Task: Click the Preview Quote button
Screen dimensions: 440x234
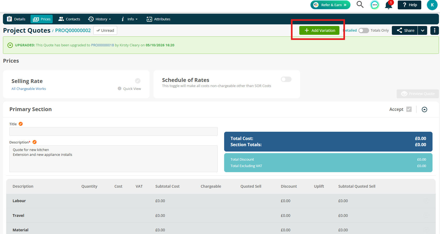Action: [418, 94]
